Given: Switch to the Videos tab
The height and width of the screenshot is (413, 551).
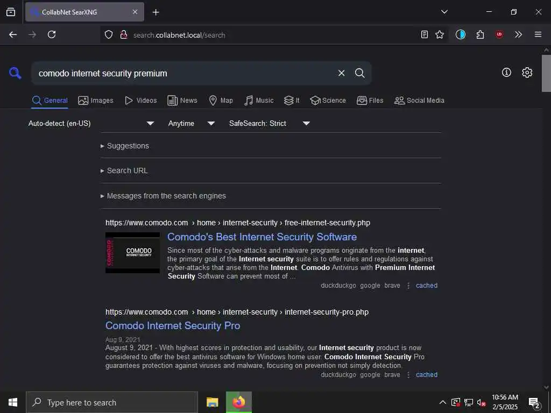Looking at the screenshot, I should coord(140,101).
